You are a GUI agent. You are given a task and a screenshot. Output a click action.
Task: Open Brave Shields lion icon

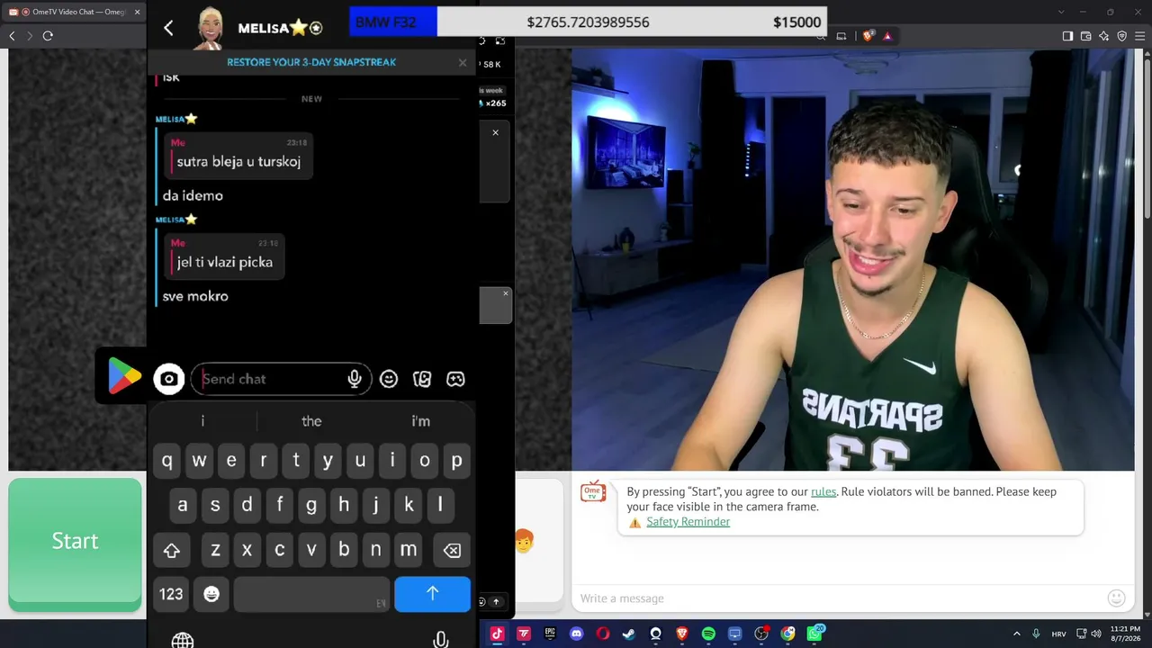click(868, 36)
